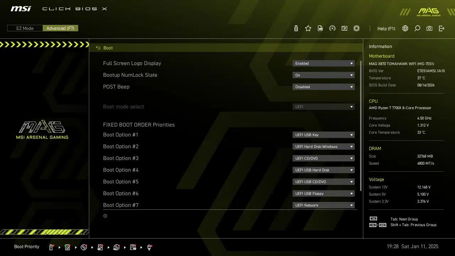Click the CPU chip icon in toolbar

pyautogui.click(x=357, y=28)
